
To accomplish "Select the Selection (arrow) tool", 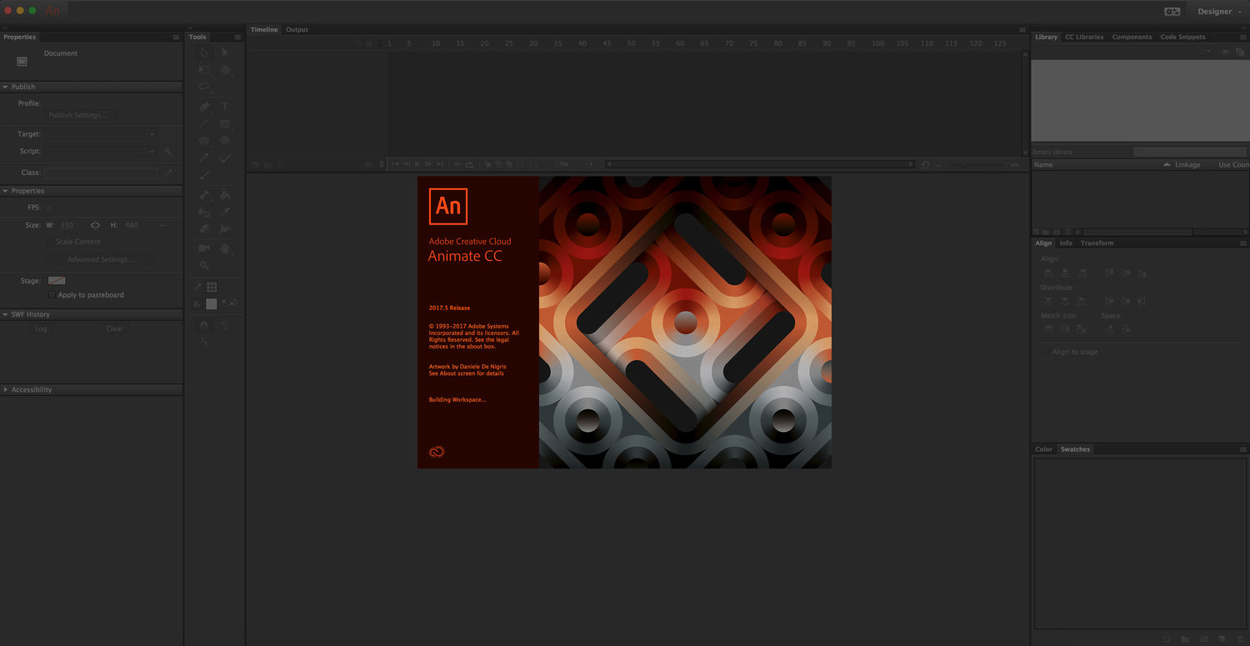I will pos(204,53).
